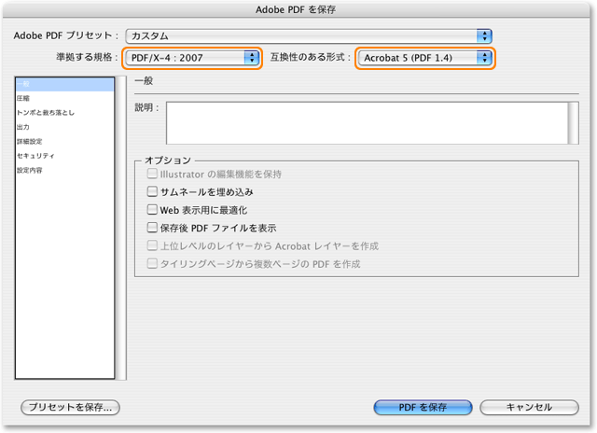Click the Illustrator の編集機能を保持 checkbox

point(153,175)
